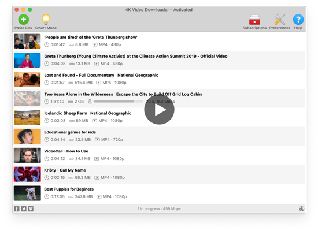This screenshot has width=318, height=231.
Task: Select the Two Years Alone in the Wilderness thumbnail
Action: (x=27, y=98)
